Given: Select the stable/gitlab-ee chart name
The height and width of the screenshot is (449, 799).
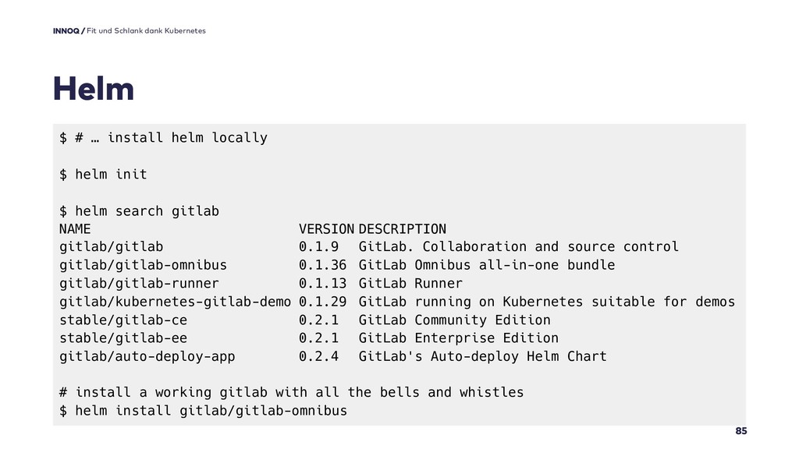Looking at the screenshot, I should tap(123, 338).
